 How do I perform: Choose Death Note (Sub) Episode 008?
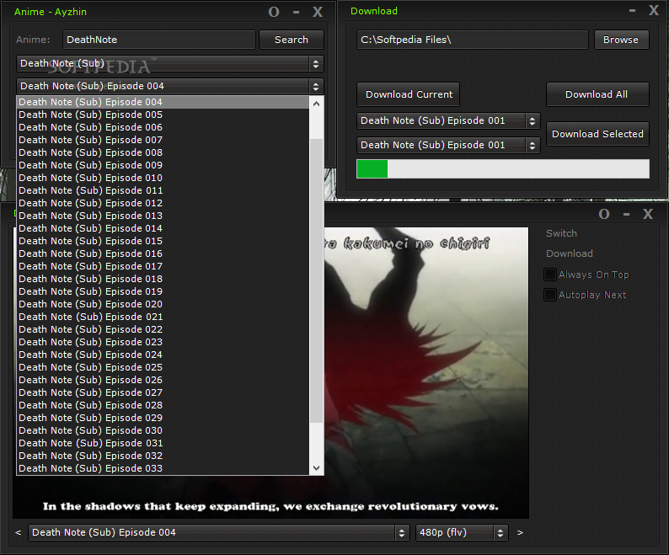[163, 152]
